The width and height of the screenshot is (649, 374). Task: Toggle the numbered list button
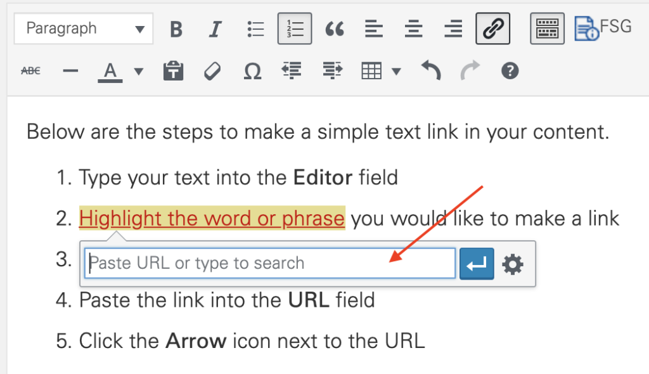coord(295,29)
